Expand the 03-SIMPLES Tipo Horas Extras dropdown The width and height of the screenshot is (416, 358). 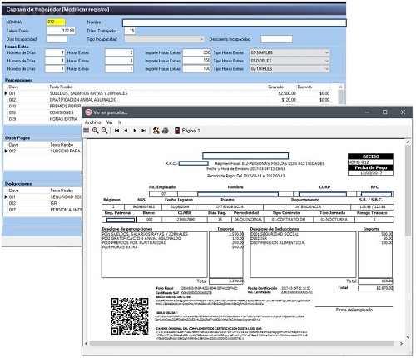pos(290,52)
